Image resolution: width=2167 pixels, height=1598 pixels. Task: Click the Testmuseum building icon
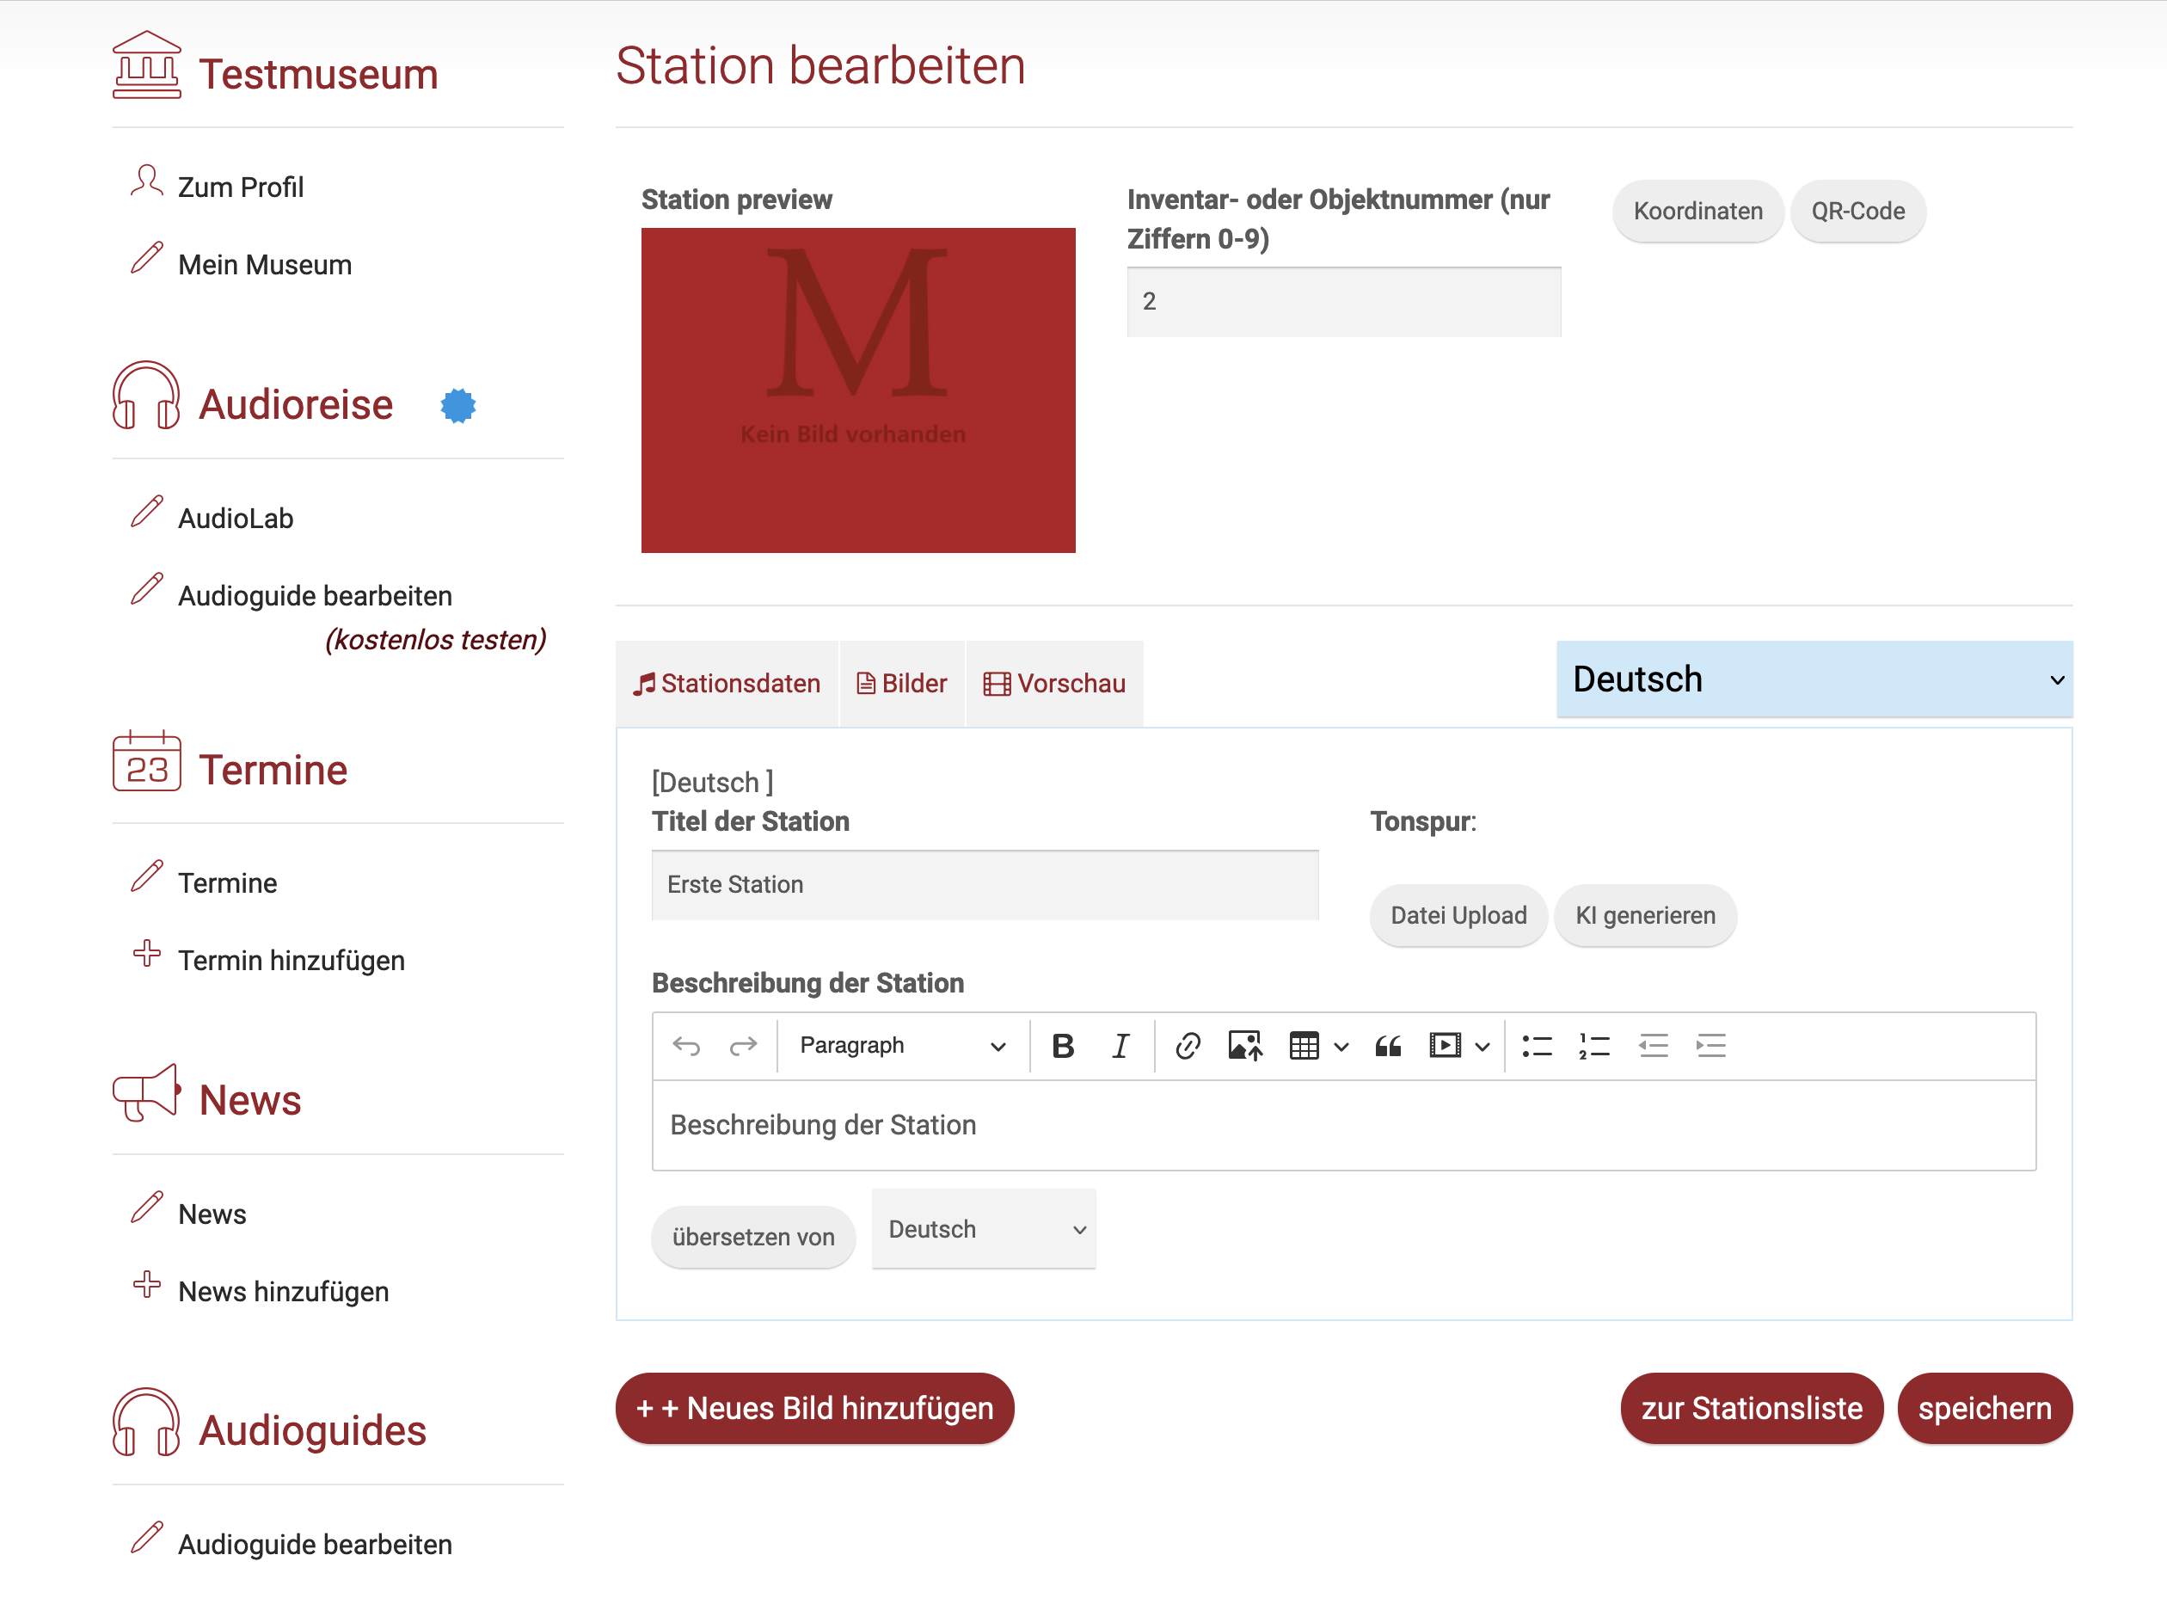tap(146, 65)
